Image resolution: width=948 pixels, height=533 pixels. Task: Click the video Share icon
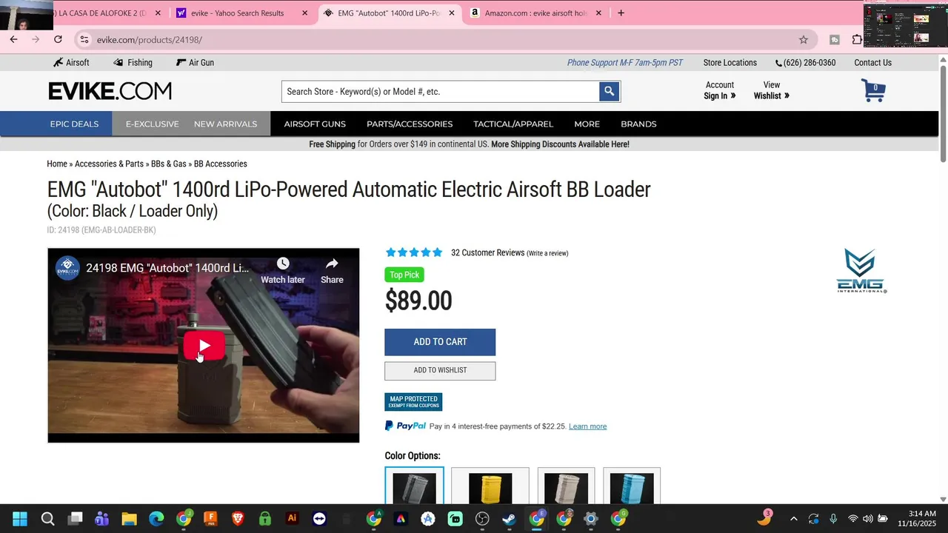332,270
